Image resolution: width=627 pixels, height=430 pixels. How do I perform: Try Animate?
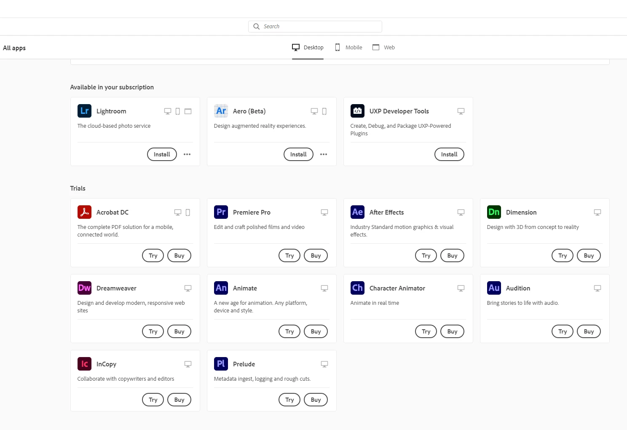289,331
